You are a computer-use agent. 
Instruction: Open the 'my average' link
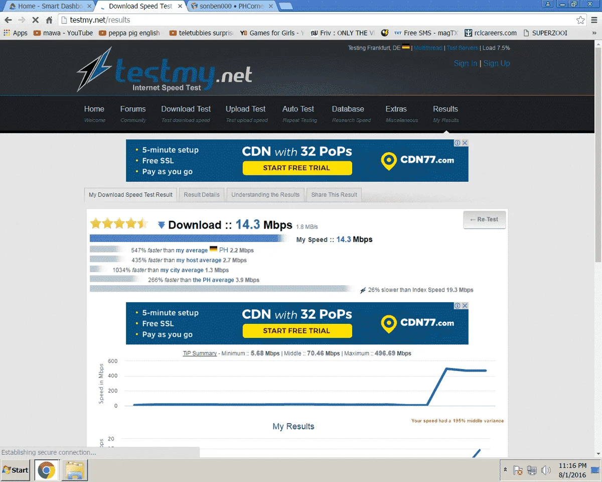(x=192, y=251)
